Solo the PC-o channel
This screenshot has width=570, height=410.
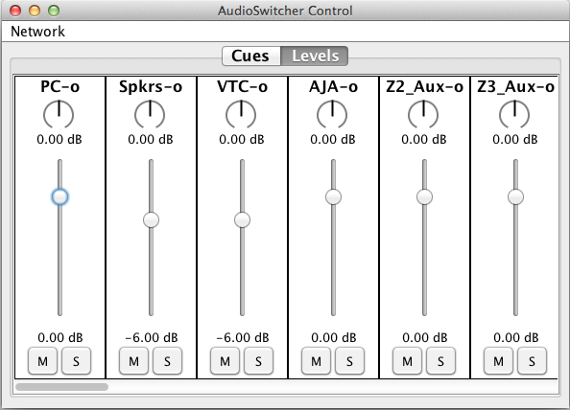[x=77, y=361]
